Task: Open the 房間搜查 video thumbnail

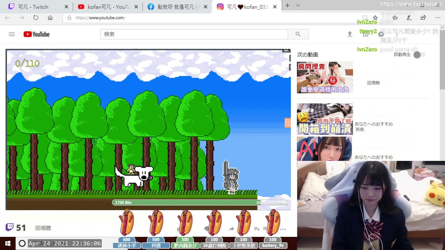Action: click(x=325, y=77)
